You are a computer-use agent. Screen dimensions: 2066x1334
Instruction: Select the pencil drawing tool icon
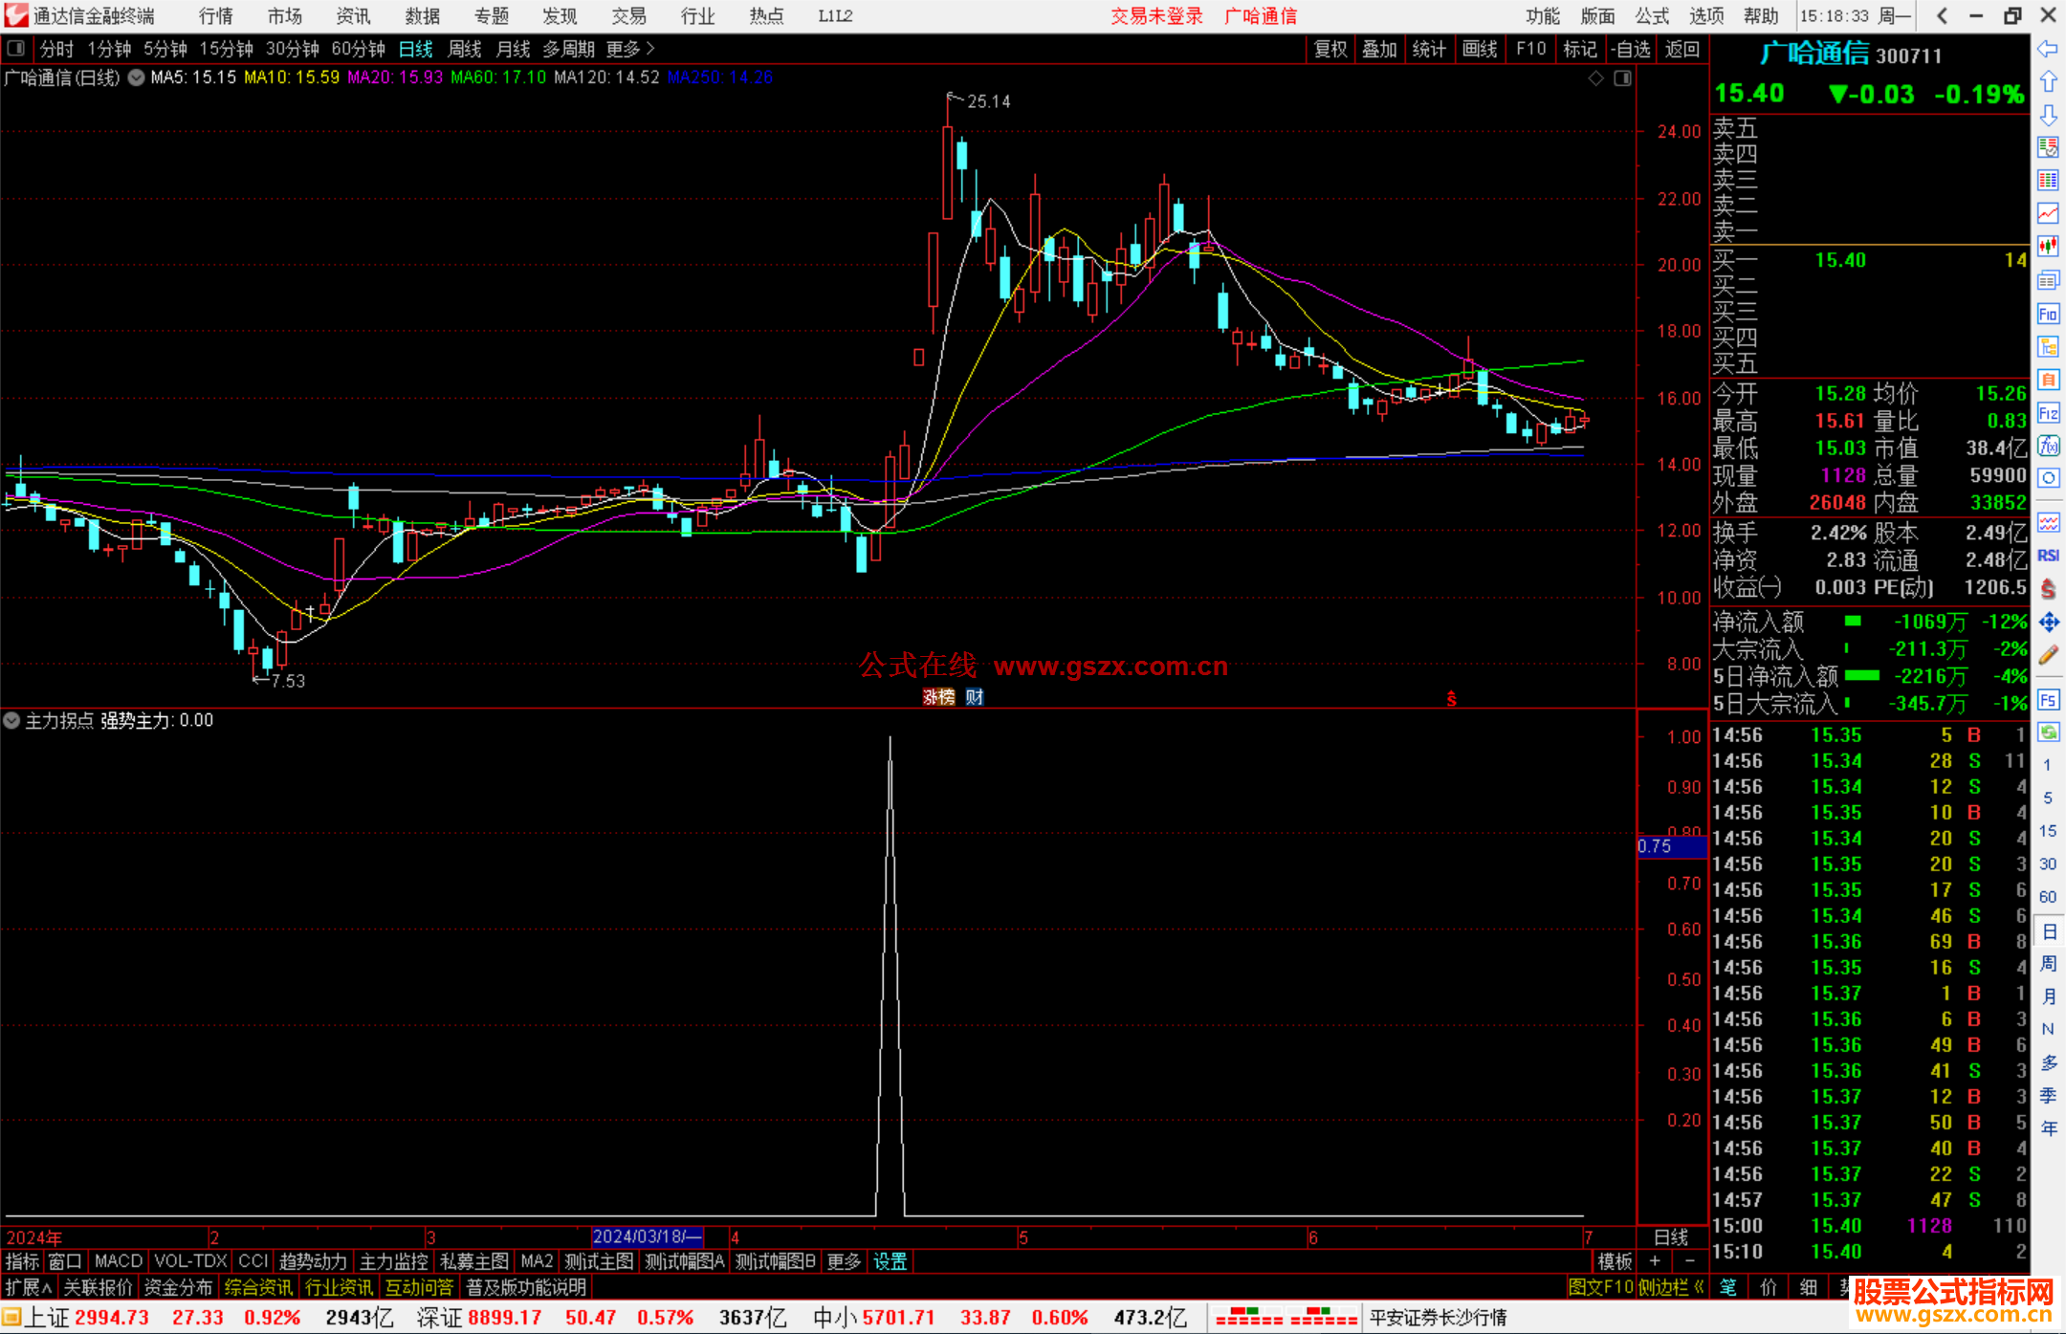[2048, 656]
